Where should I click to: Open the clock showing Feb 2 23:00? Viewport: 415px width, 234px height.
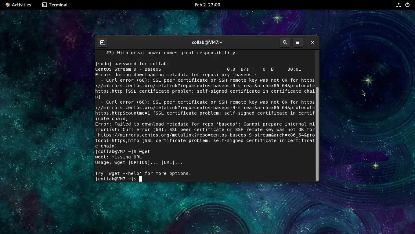pyautogui.click(x=208, y=5)
